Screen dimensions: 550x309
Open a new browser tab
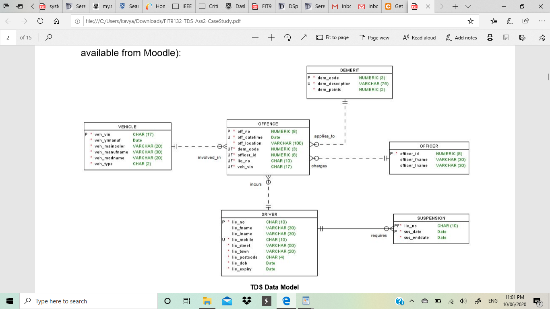coord(455,6)
